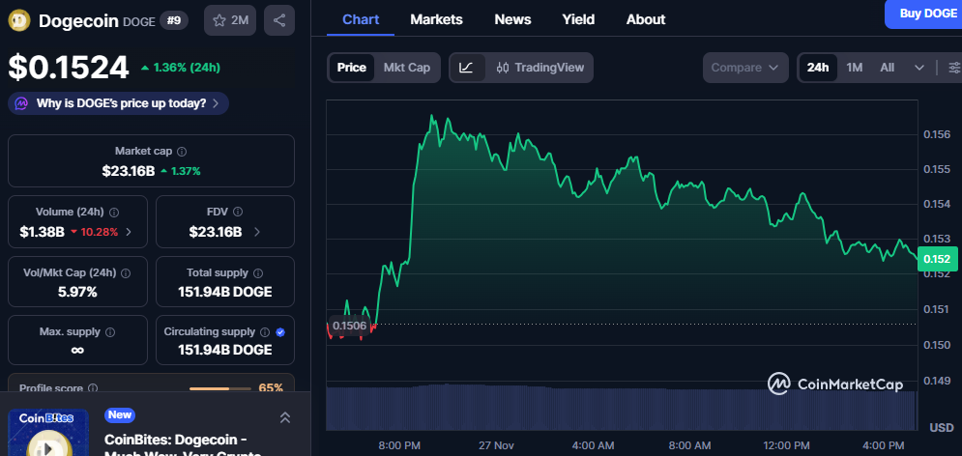Viewport: 962px width, 456px height.
Task: Click Total supply info icon
Action: (x=258, y=273)
